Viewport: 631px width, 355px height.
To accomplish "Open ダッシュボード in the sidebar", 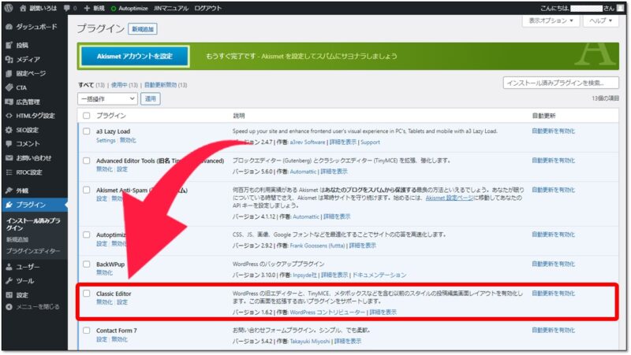I will coord(32,27).
